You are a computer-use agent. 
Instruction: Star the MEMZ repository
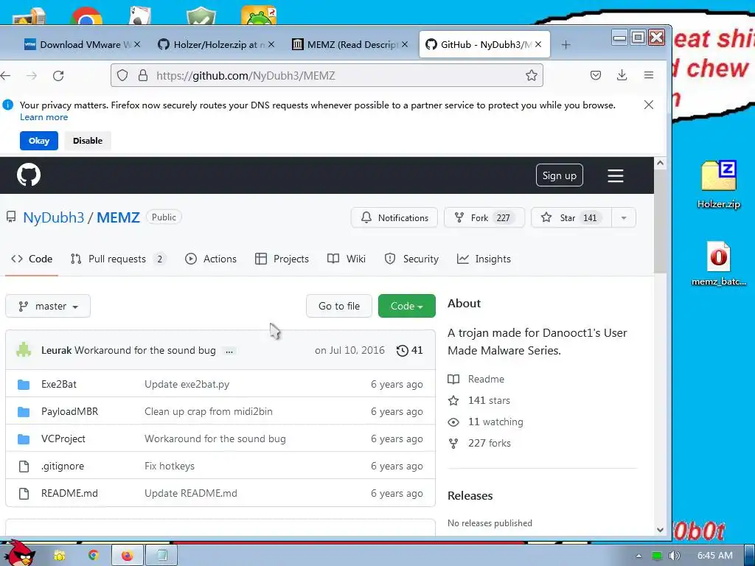point(571,217)
